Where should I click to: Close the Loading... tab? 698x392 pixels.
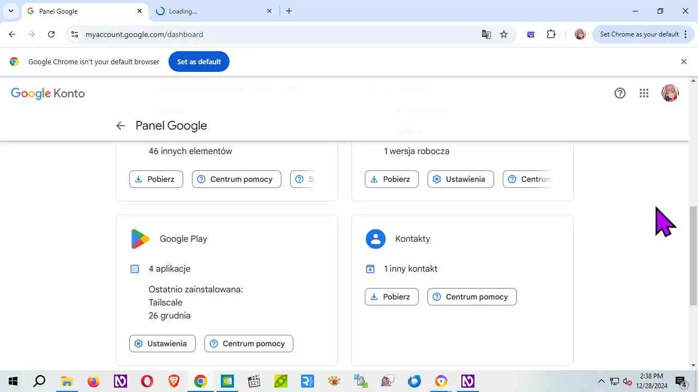pyautogui.click(x=269, y=11)
